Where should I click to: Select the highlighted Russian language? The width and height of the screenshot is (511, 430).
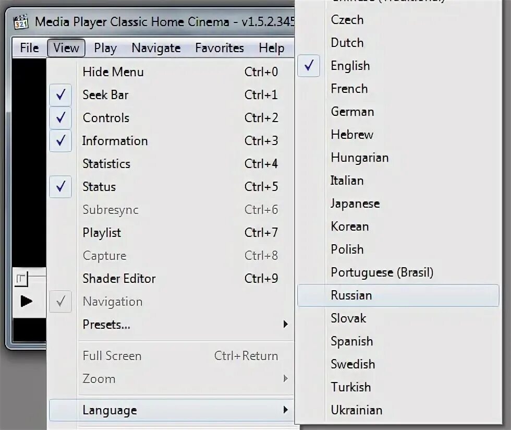[398, 295]
